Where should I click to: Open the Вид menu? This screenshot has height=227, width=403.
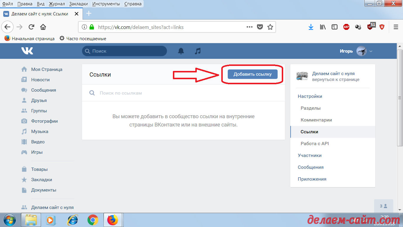pyautogui.click(x=41, y=4)
